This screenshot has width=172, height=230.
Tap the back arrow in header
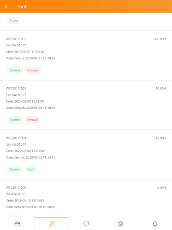click(x=6, y=6)
